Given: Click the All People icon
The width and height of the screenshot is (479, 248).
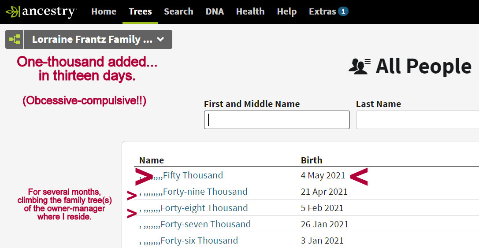Looking at the screenshot, I should click(360, 67).
